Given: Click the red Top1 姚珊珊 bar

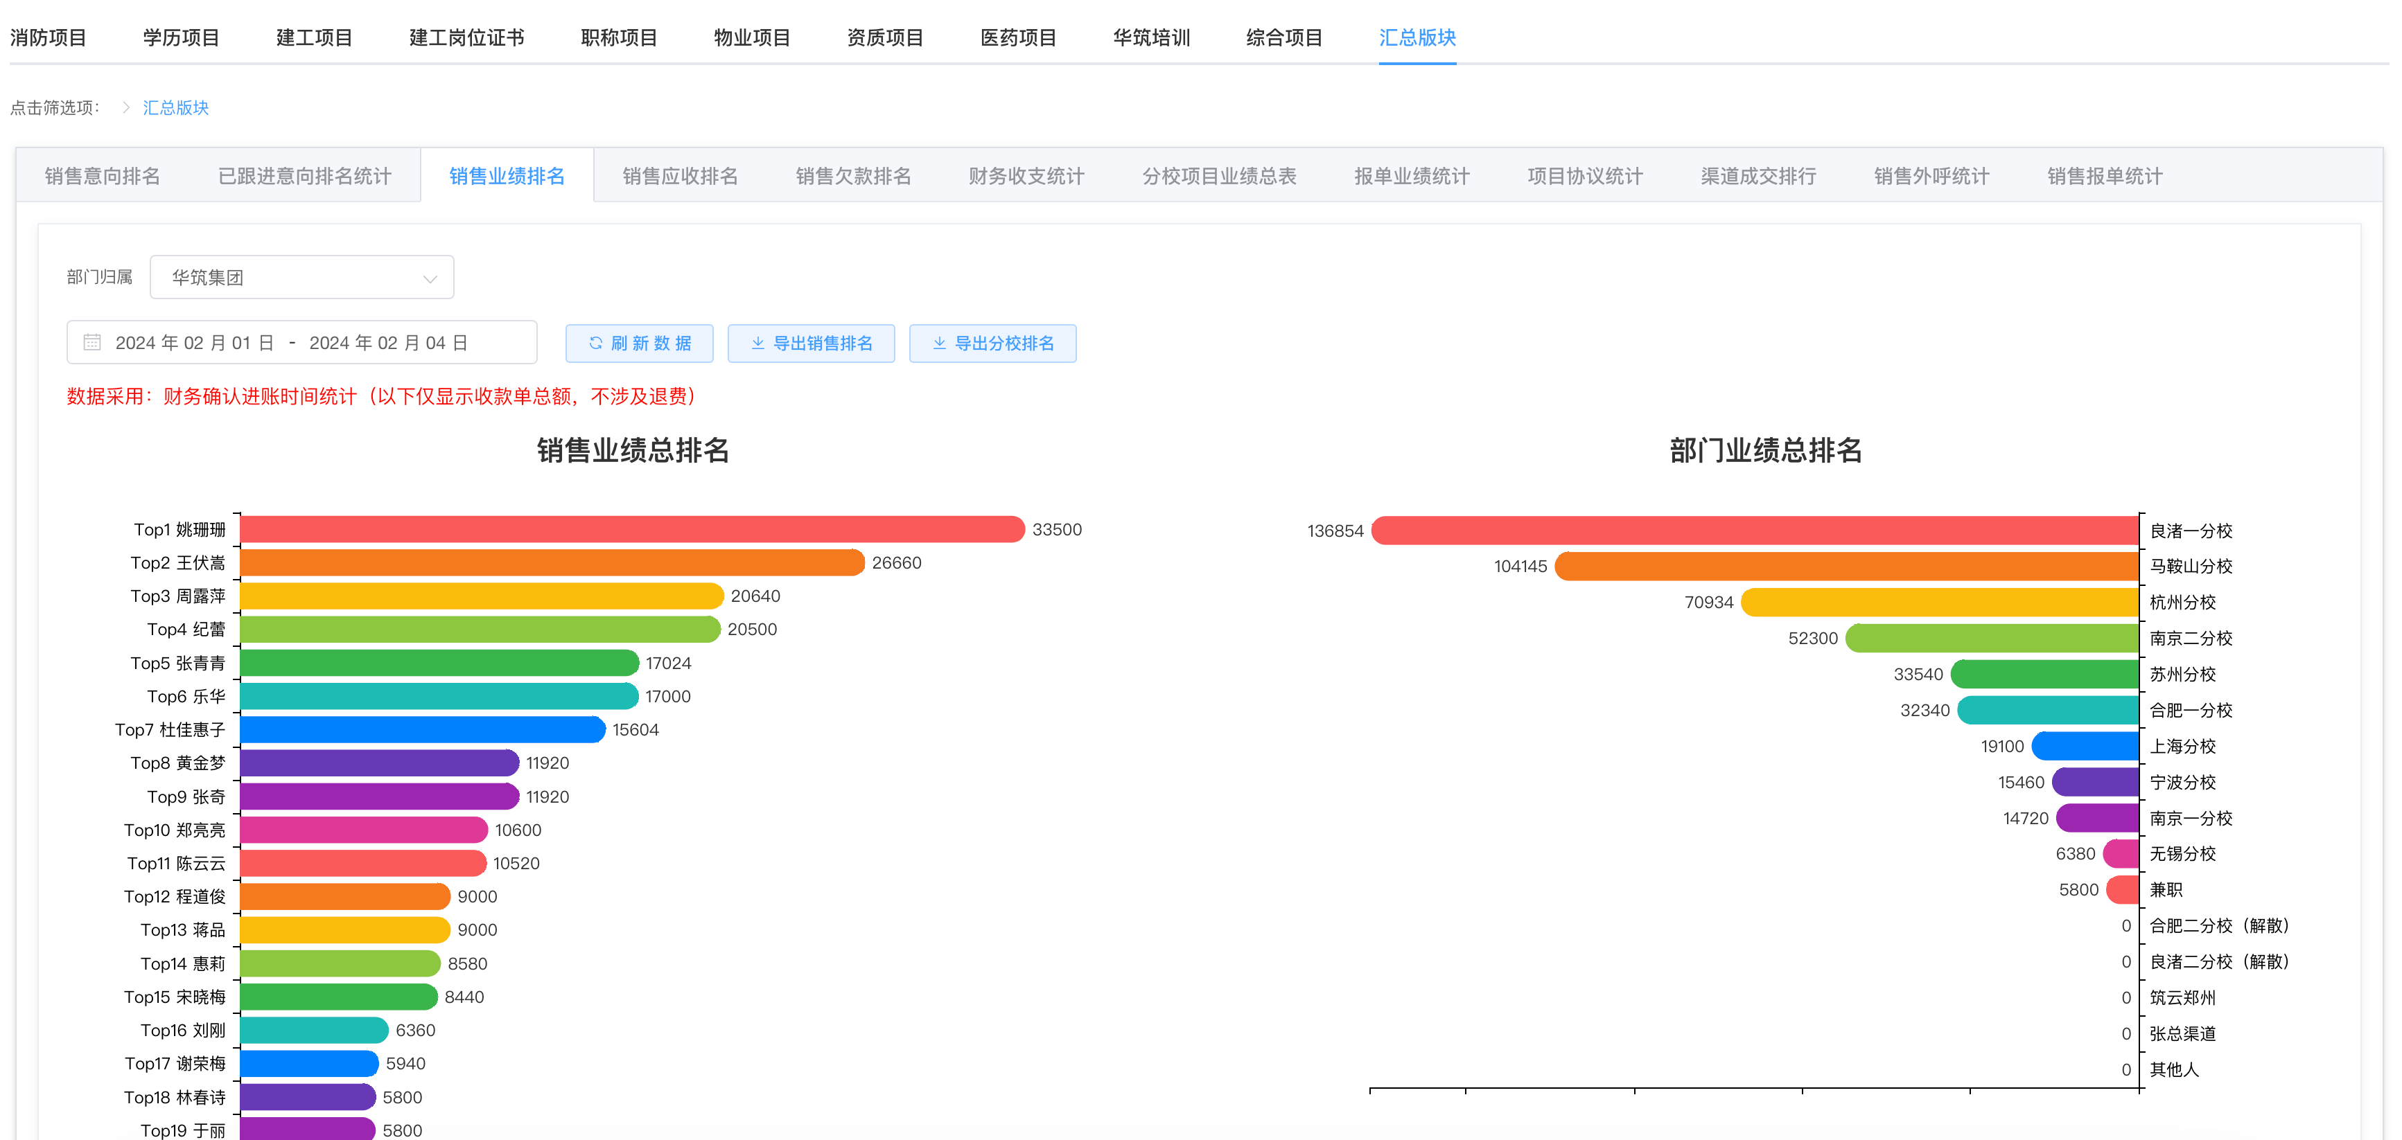Looking at the screenshot, I should pos(631,529).
